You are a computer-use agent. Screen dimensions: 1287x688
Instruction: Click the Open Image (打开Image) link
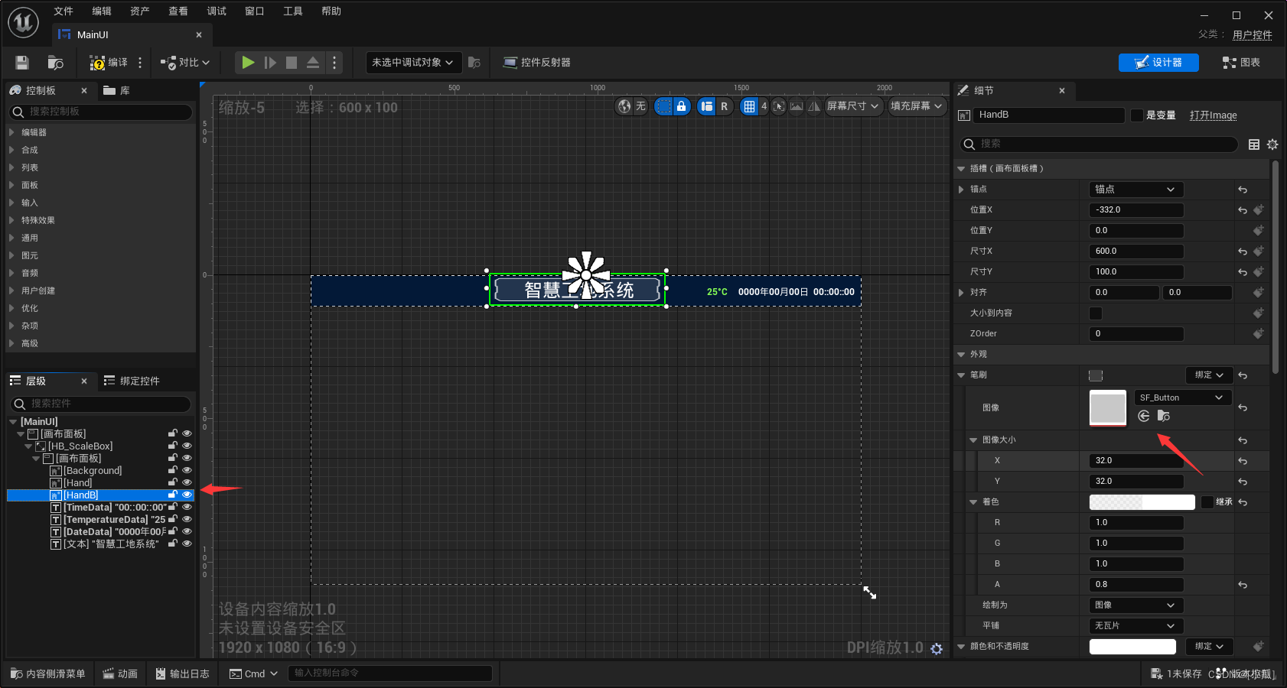coord(1213,115)
